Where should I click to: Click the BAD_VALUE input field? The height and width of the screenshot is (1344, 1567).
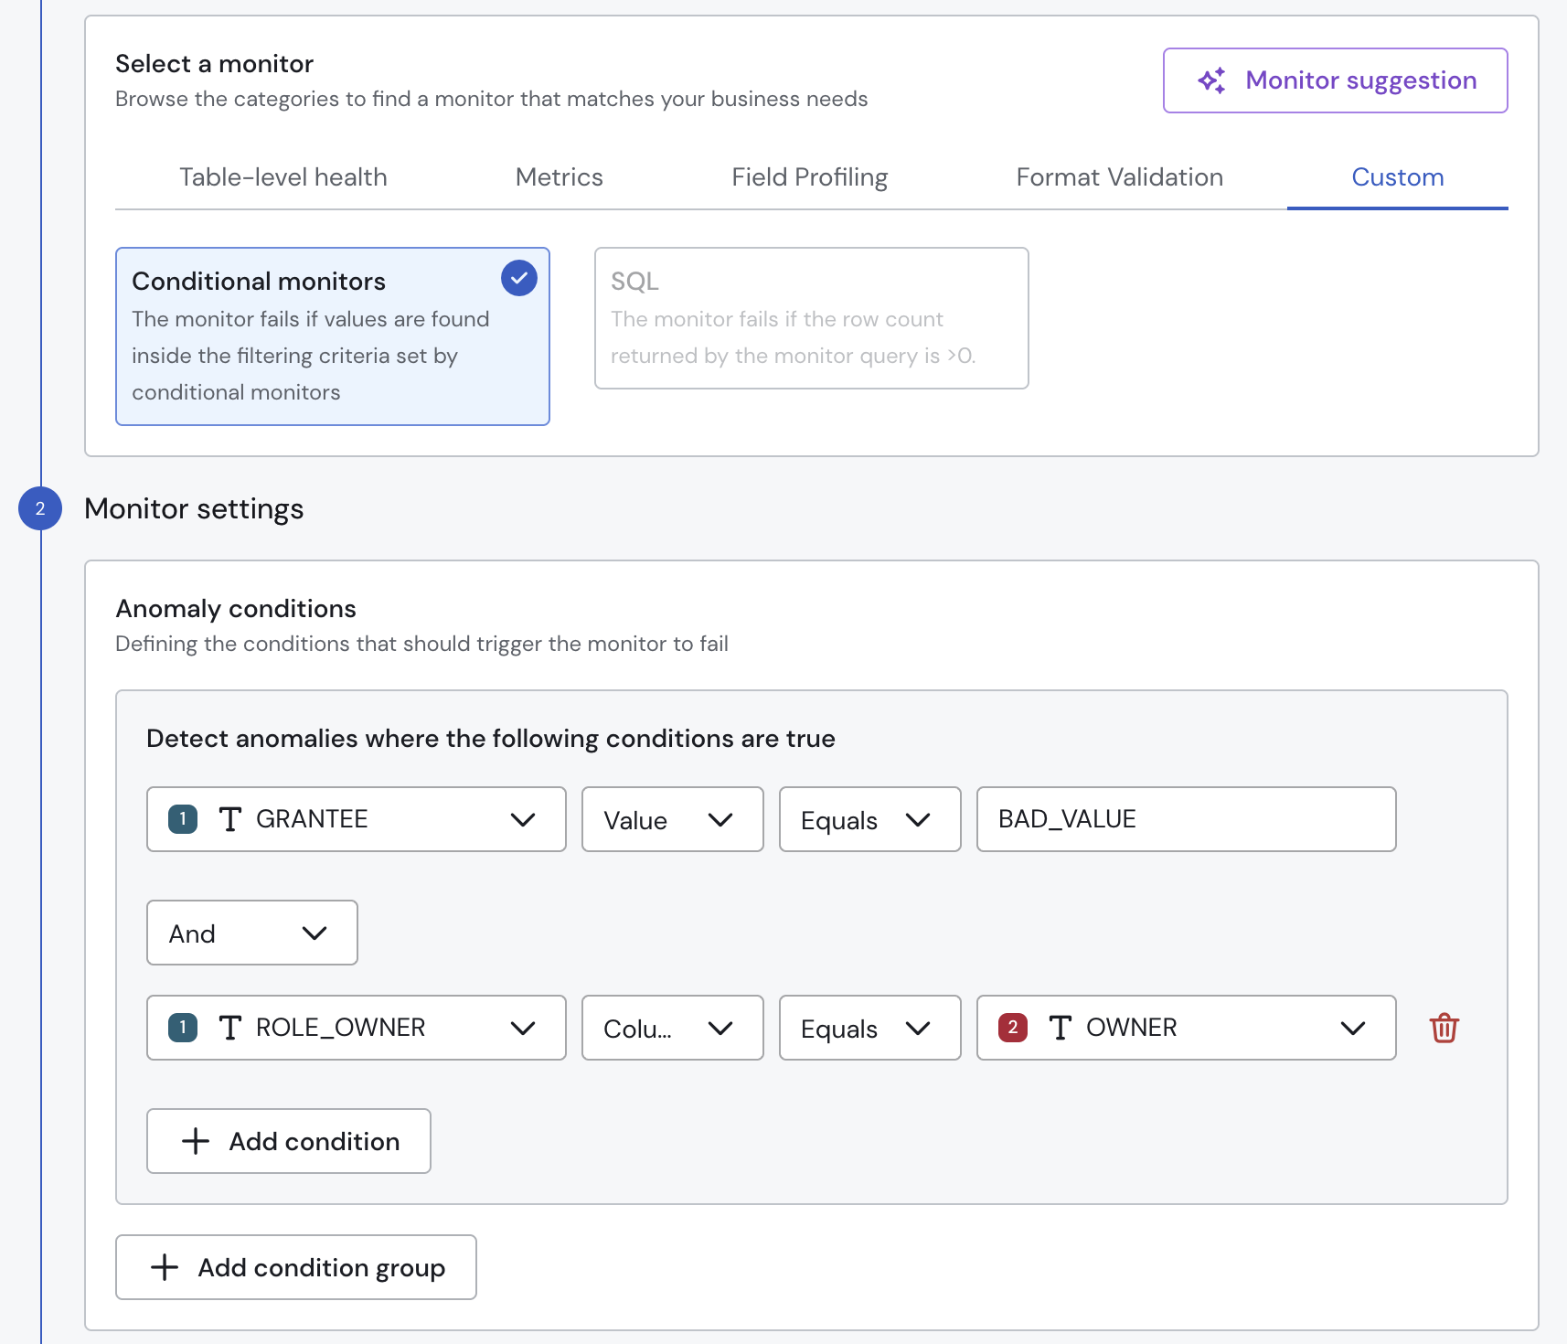point(1185,819)
